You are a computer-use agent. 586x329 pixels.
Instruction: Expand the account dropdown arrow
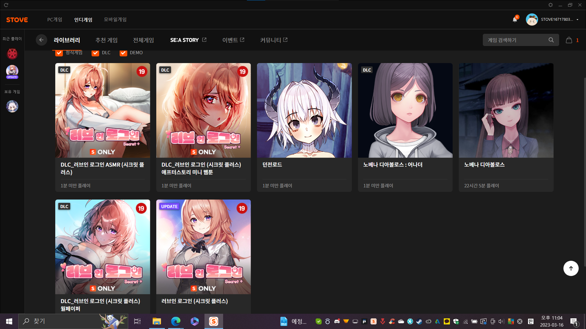point(577,19)
